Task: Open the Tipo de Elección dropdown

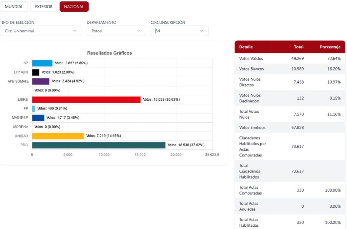Action: [41, 31]
